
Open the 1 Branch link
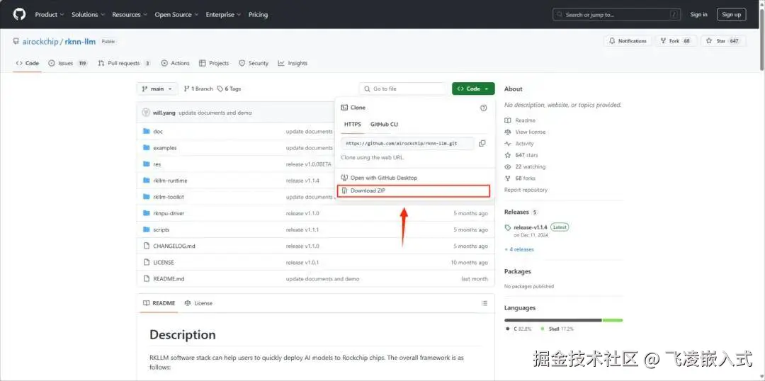pyautogui.click(x=198, y=89)
